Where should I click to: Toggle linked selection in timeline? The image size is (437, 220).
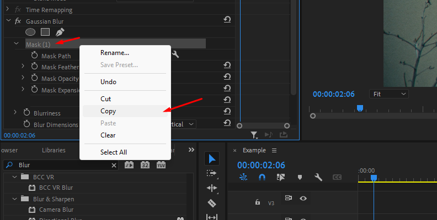[x=281, y=177]
